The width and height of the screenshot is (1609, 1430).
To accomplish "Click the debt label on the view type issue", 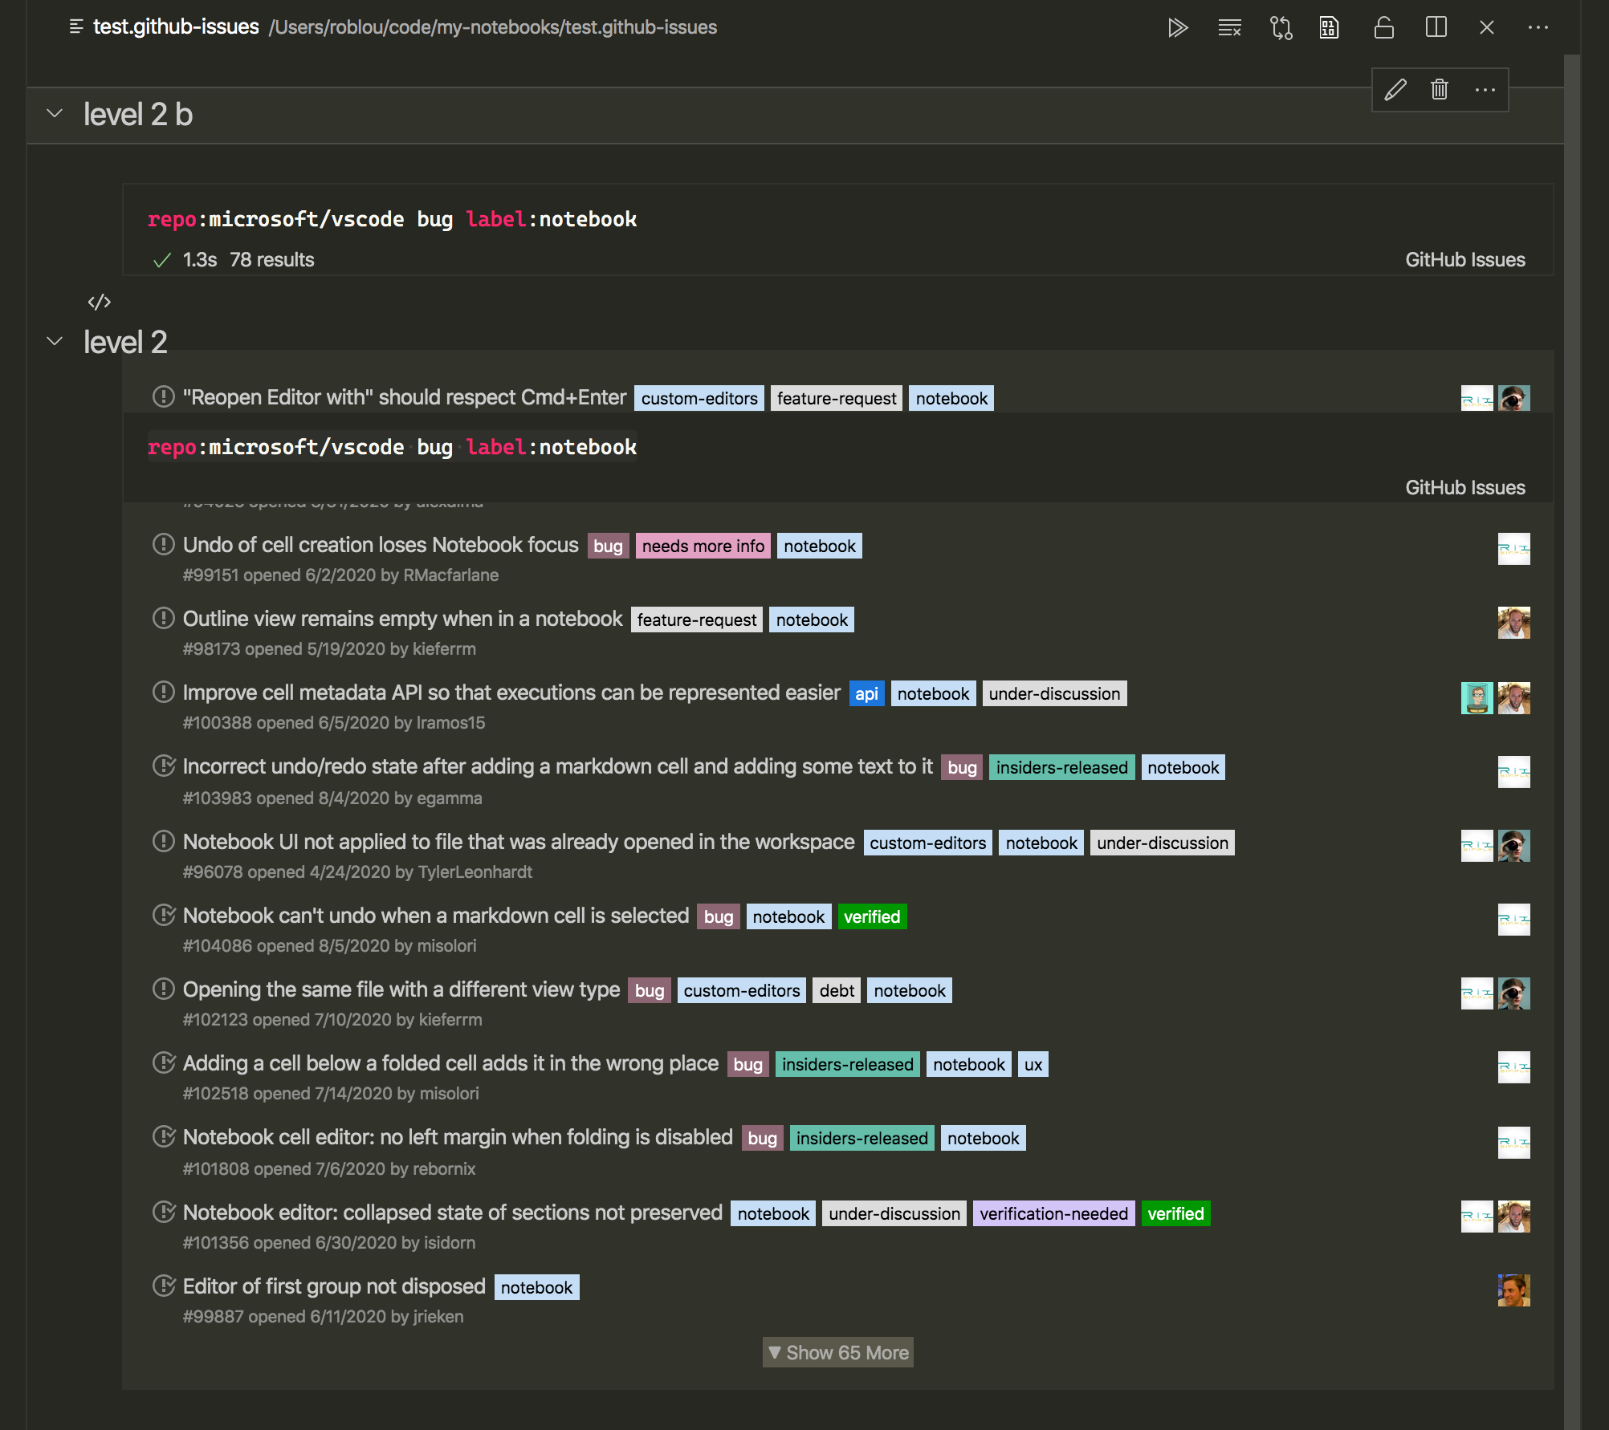I will click(x=837, y=991).
